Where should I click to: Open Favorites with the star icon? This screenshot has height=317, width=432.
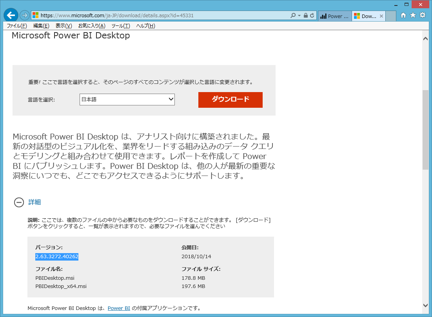point(413,15)
